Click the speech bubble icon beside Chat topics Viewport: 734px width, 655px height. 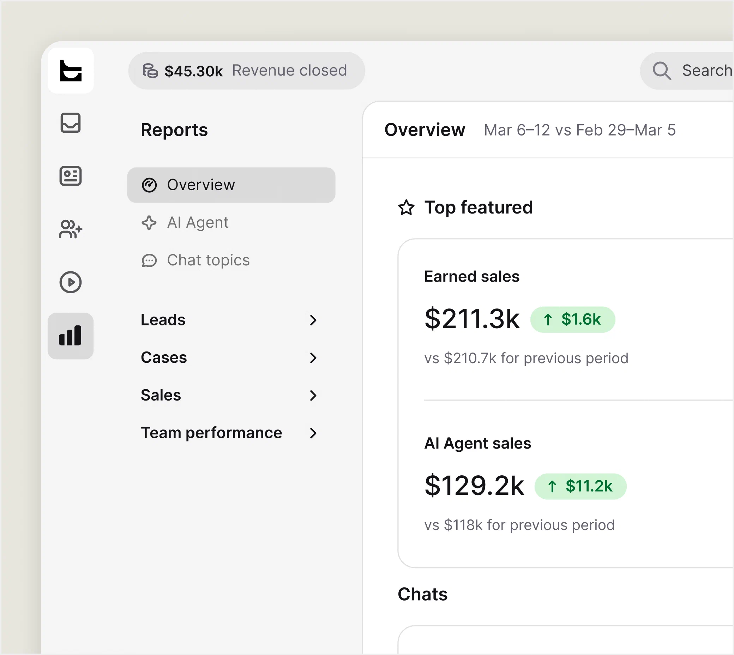pyautogui.click(x=149, y=260)
